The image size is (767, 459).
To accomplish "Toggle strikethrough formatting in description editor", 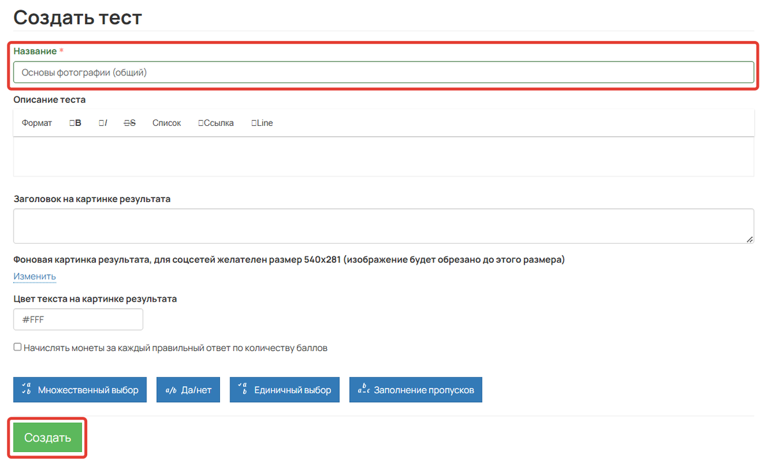I will [x=130, y=123].
